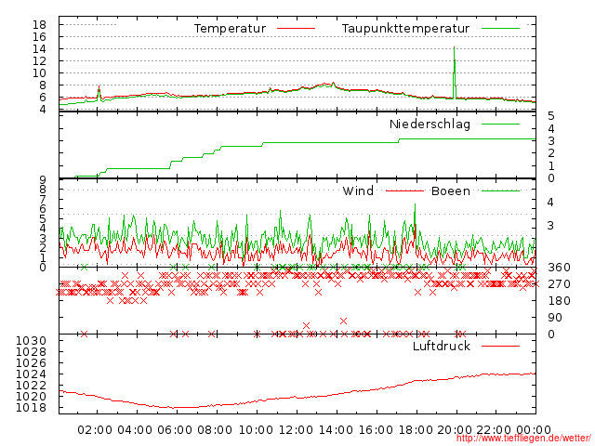This screenshot has width=595, height=446.
Task: Click the 02:00 time axis label
Action: 95,430
